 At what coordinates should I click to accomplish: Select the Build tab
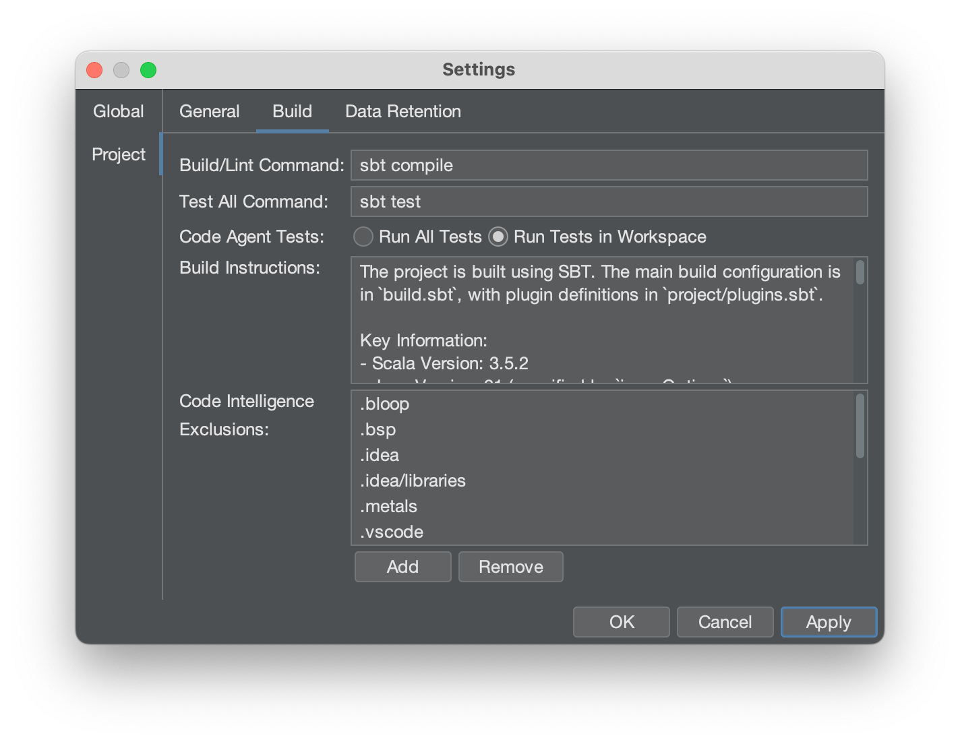tap(292, 111)
